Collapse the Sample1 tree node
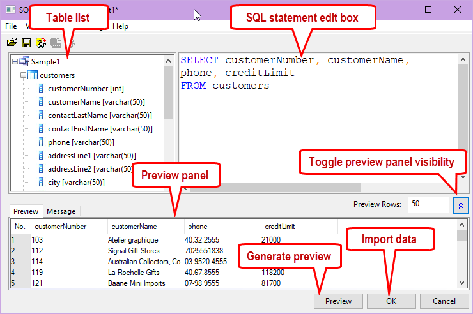The height and width of the screenshot is (314, 473). pyautogui.click(x=15, y=62)
